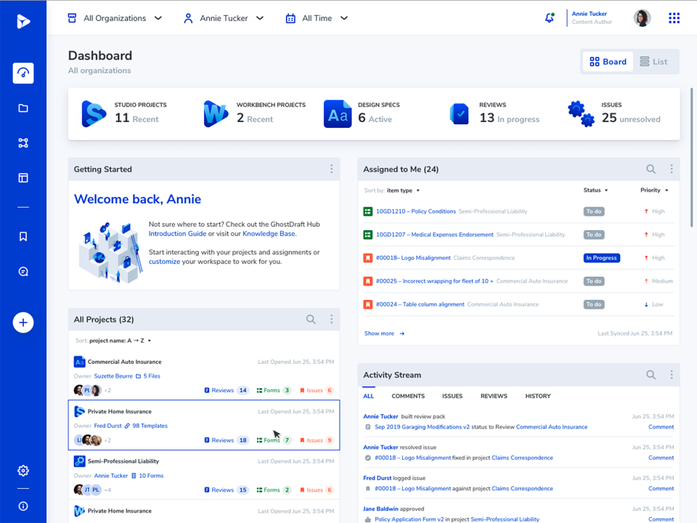The width and height of the screenshot is (697, 523).
Task: Click the notifications bell icon
Action: 550,17
